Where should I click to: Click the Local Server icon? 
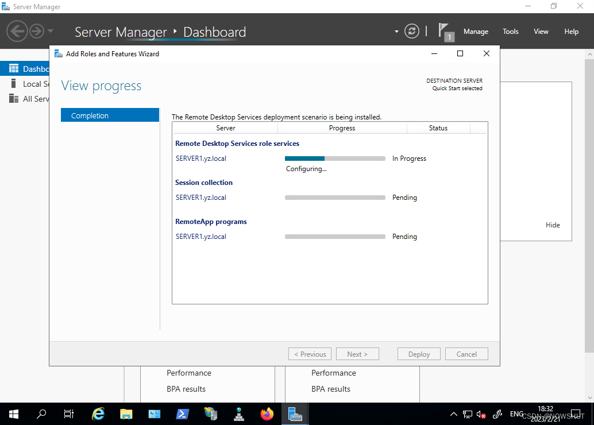14,83
